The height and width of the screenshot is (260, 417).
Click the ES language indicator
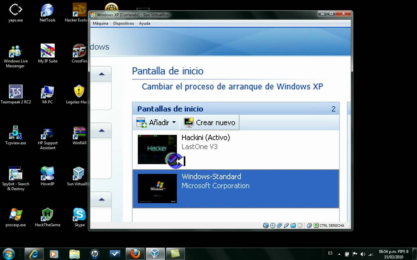tap(330, 253)
